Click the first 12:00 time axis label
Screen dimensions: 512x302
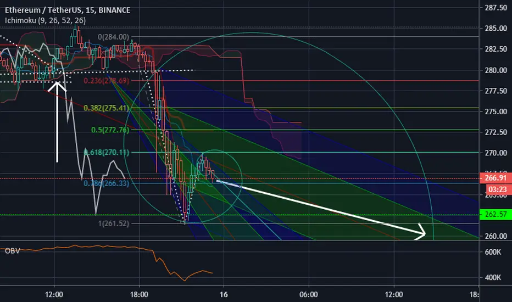tap(54, 295)
